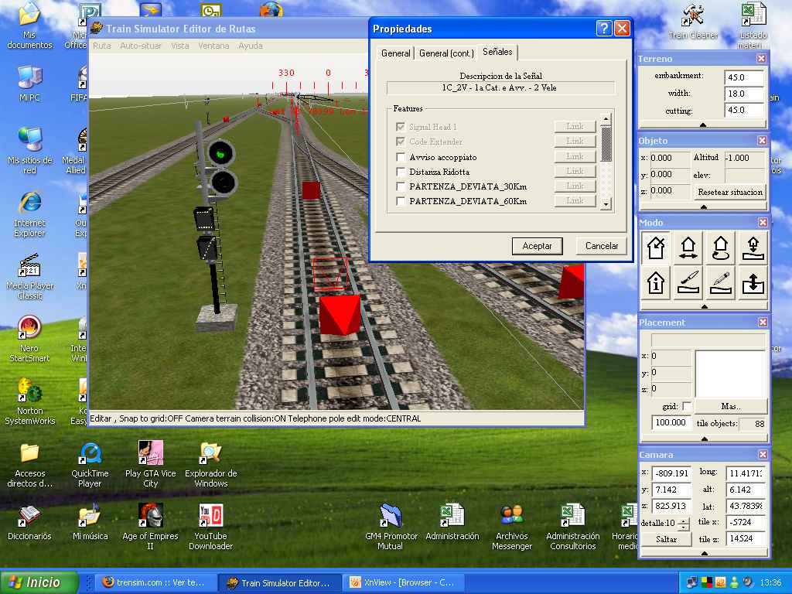The width and height of the screenshot is (792, 594).
Task: Switch to the General (cont.) tab
Action: pyautogui.click(x=445, y=53)
